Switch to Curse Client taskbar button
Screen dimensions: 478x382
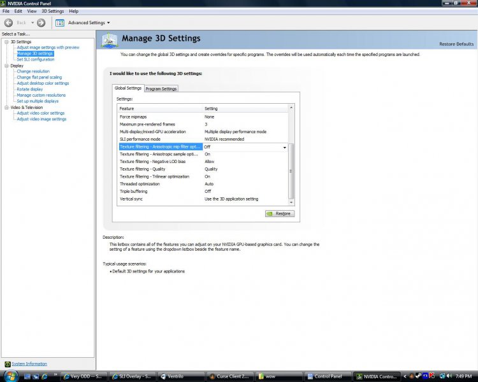pyautogui.click(x=230, y=376)
